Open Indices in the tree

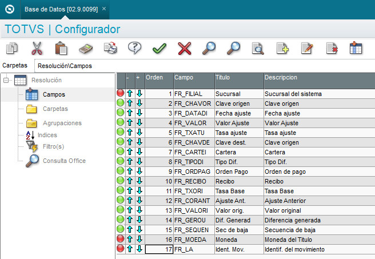coord(47,135)
